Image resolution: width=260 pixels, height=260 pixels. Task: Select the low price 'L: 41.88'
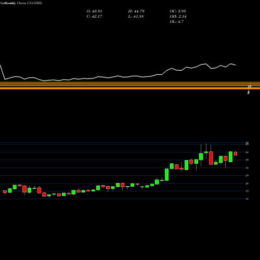[x=136, y=17]
